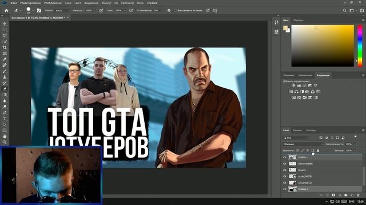Viewport: 366px width, 205px height.
Task: Open the layer fill dropdown
Action: [x=355, y=150]
